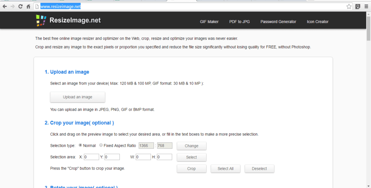Focus the Y selection coordinate field
Image resolution: width=371 pixels, height=188 pixels.
(112, 157)
